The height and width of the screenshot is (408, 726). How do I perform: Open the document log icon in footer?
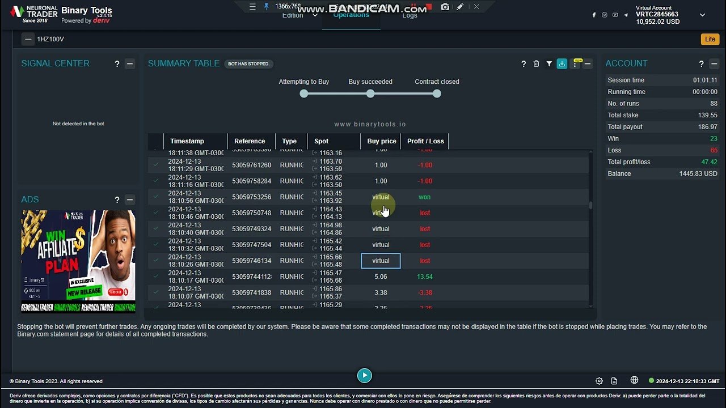click(x=614, y=381)
